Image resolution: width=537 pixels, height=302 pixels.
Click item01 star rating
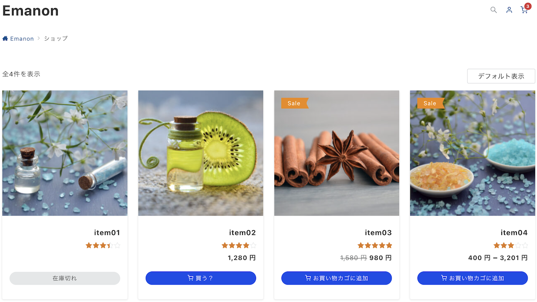point(103,245)
